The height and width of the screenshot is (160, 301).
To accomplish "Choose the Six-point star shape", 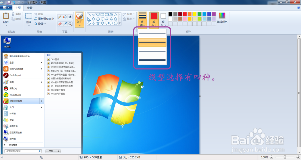I will pos(102,23).
